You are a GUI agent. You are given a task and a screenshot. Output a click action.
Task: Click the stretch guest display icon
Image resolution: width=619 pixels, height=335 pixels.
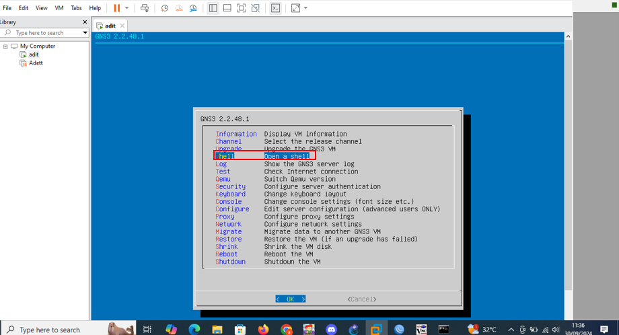(x=295, y=8)
